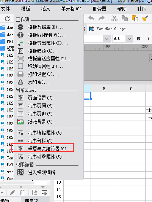Select the doc folder in file tree
Viewport: 152px width, 202px height.
[7, 35]
